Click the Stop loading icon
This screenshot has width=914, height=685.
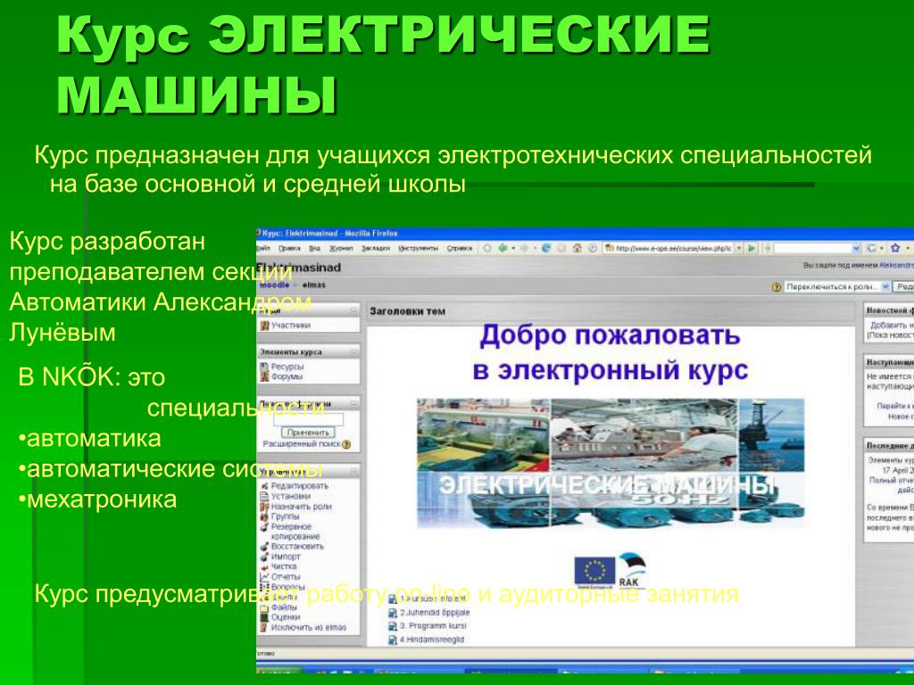[x=561, y=249]
